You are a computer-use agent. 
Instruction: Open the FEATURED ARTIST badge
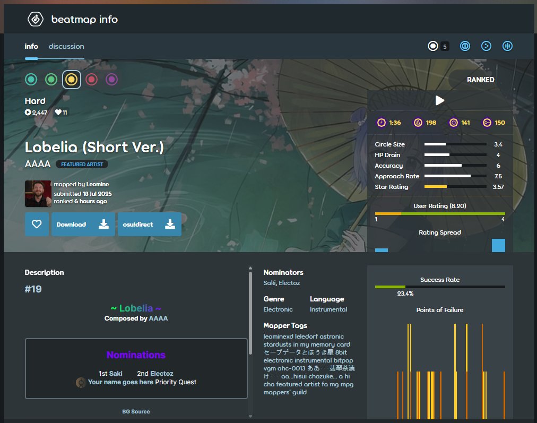coord(82,165)
